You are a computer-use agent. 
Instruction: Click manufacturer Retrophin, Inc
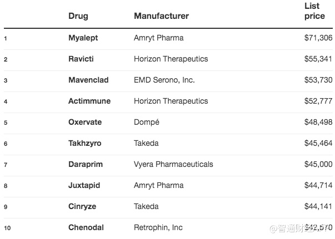[x=158, y=227]
